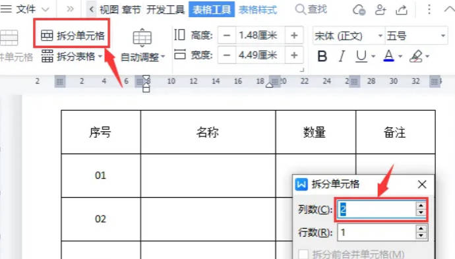Select the 表格工具 tab
455x259 pixels.
click(x=212, y=9)
